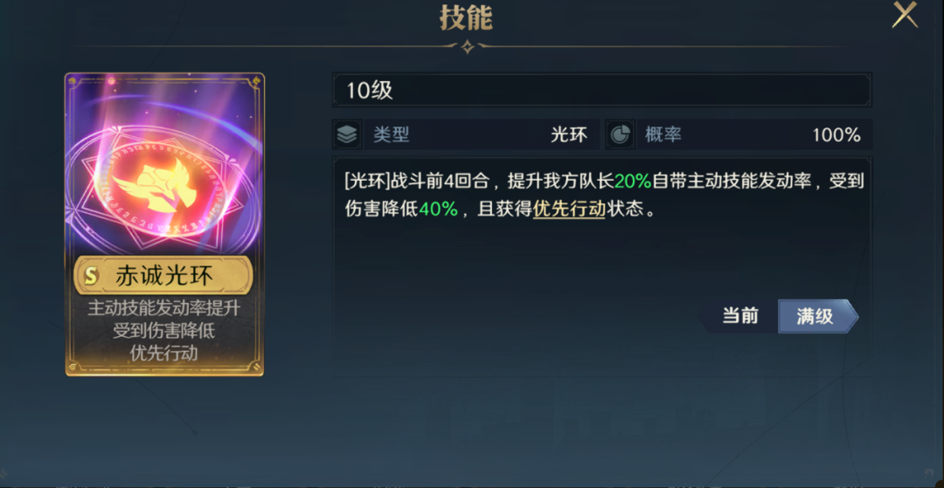The height and width of the screenshot is (488, 944).
Task: Tap the 主动技能发动率提升 card summary line
Action: click(163, 309)
